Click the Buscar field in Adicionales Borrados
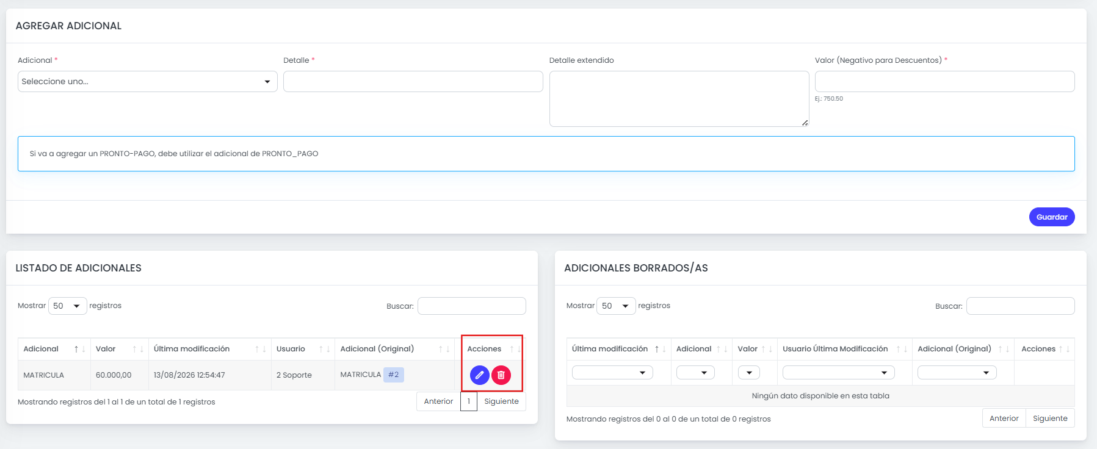Image resolution: width=1097 pixels, height=449 pixels. [1021, 306]
